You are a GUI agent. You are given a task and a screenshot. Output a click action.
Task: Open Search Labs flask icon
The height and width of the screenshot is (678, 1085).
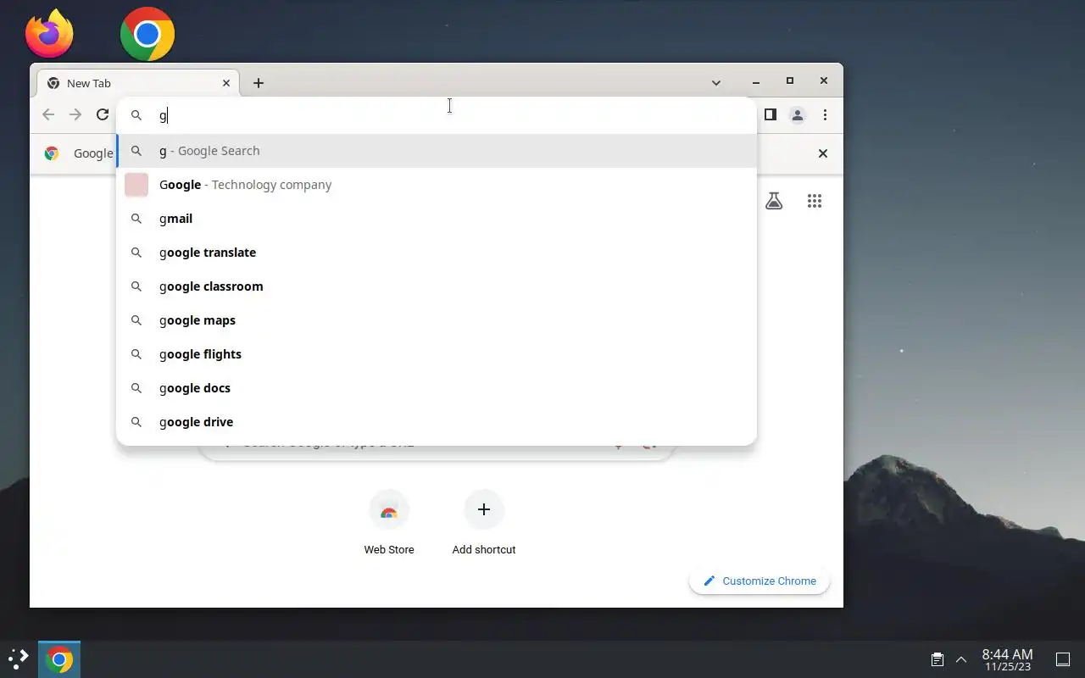[774, 201]
